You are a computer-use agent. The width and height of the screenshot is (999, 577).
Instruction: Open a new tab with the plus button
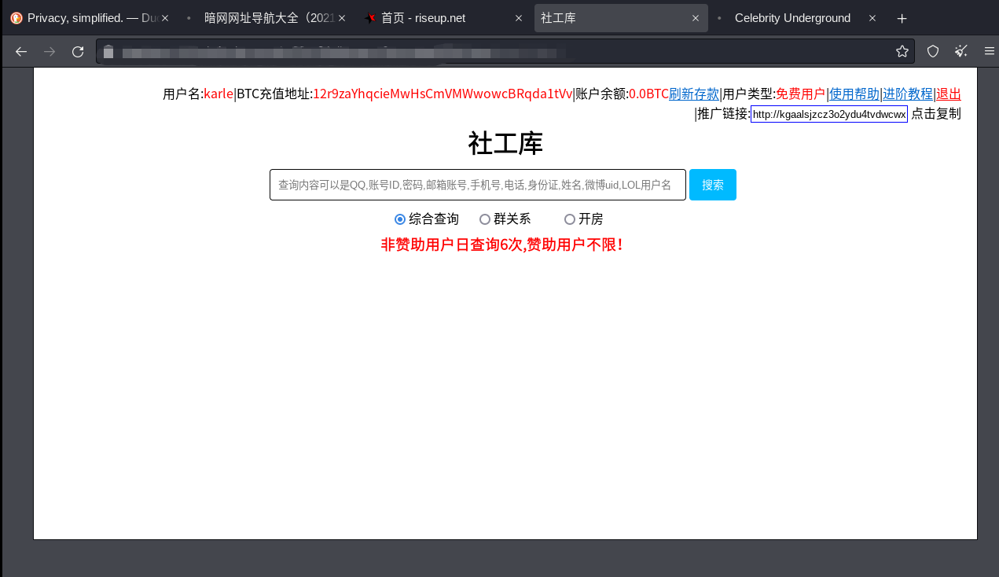902,18
